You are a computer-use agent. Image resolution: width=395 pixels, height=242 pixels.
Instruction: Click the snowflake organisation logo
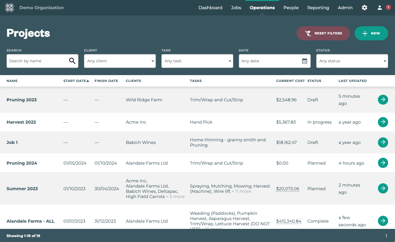click(x=10, y=8)
